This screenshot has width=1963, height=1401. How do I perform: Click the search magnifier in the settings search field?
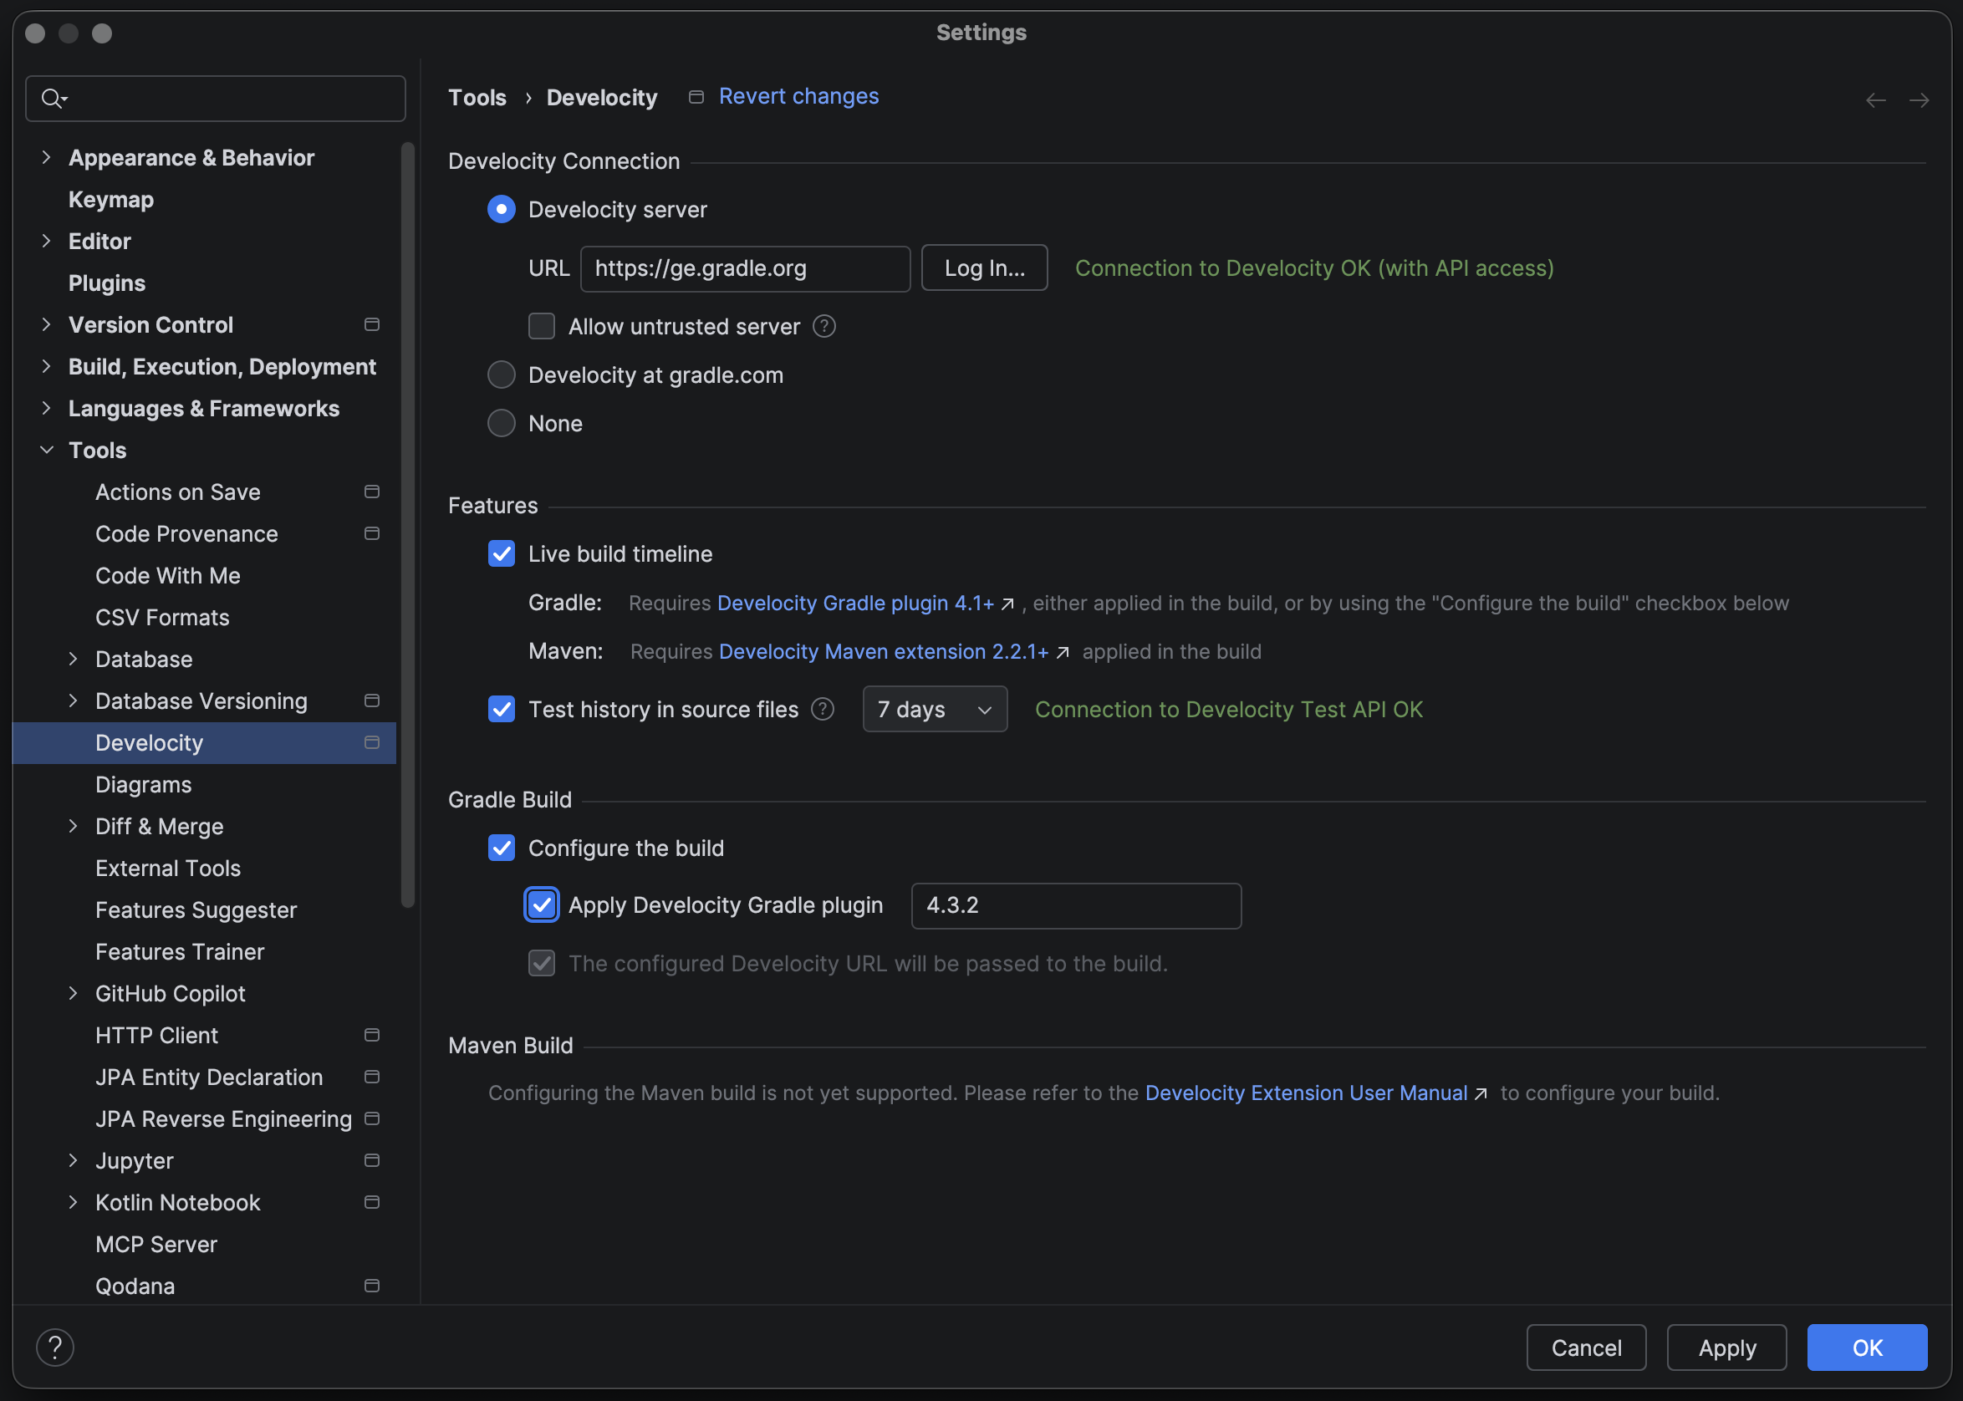[53, 98]
